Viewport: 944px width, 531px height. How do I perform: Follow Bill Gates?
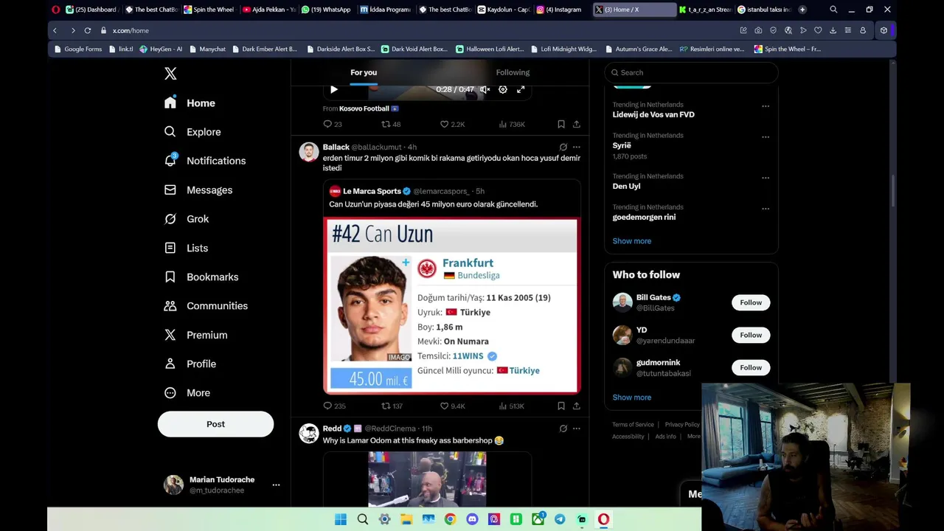751,302
